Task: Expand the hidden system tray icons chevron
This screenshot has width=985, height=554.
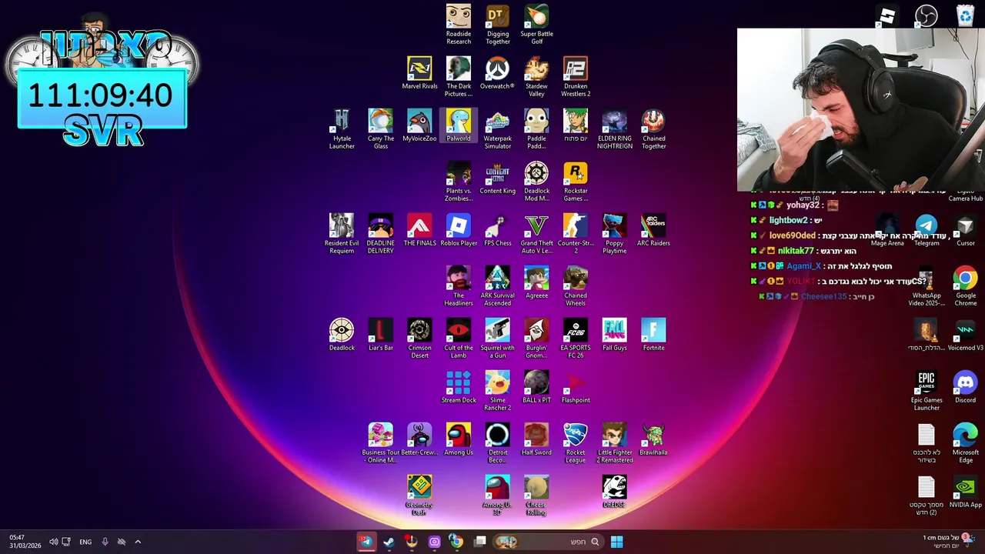Action: pos(138,542)
